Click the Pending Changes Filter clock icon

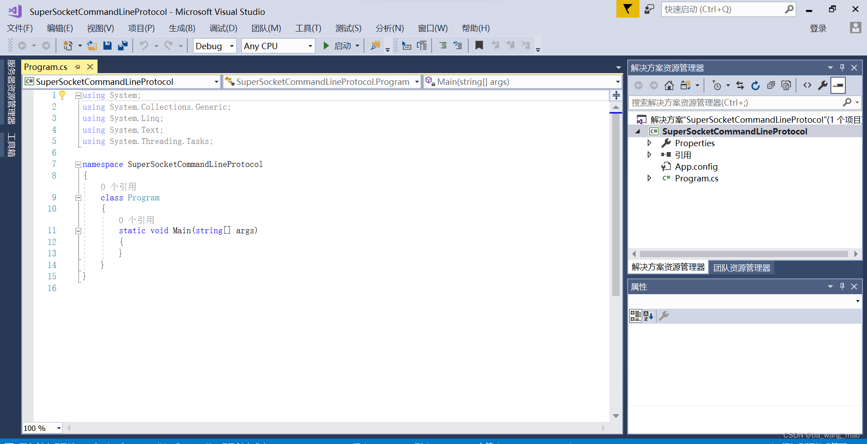click(717, 85)
